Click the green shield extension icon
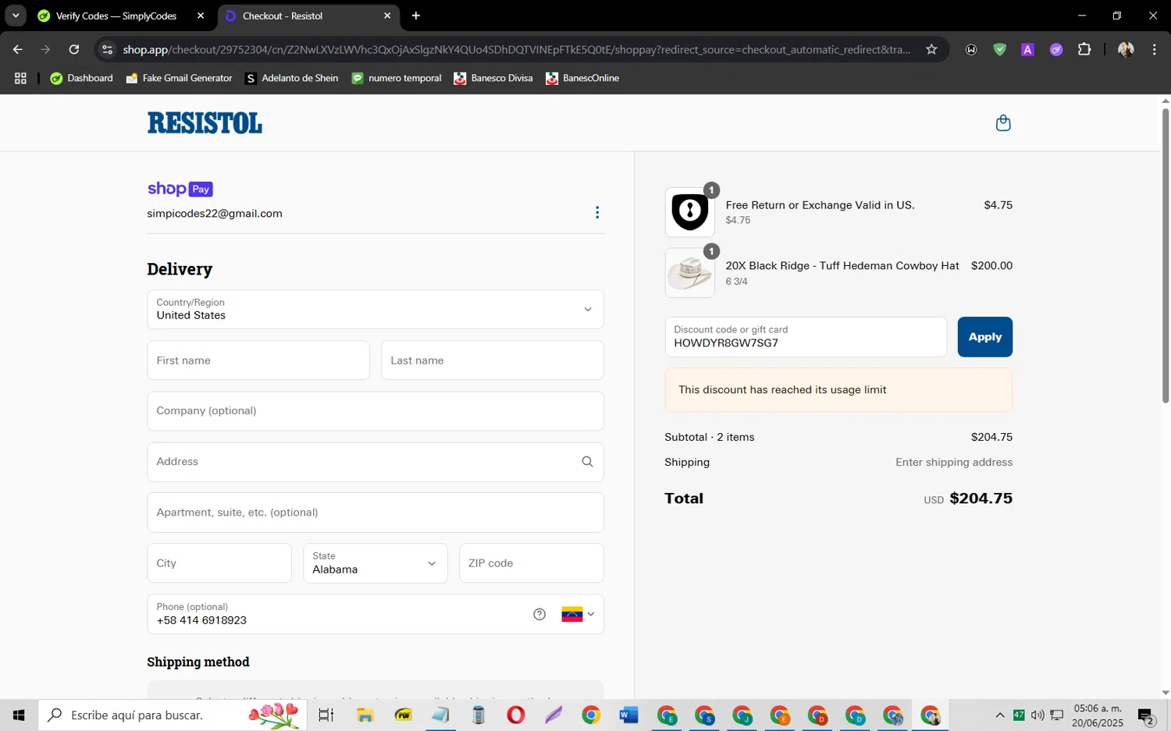The height and width of the screenshot is (731, 1171). click(999, 49)
